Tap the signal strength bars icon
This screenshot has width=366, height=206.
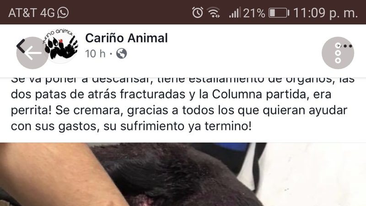[235, 12]
